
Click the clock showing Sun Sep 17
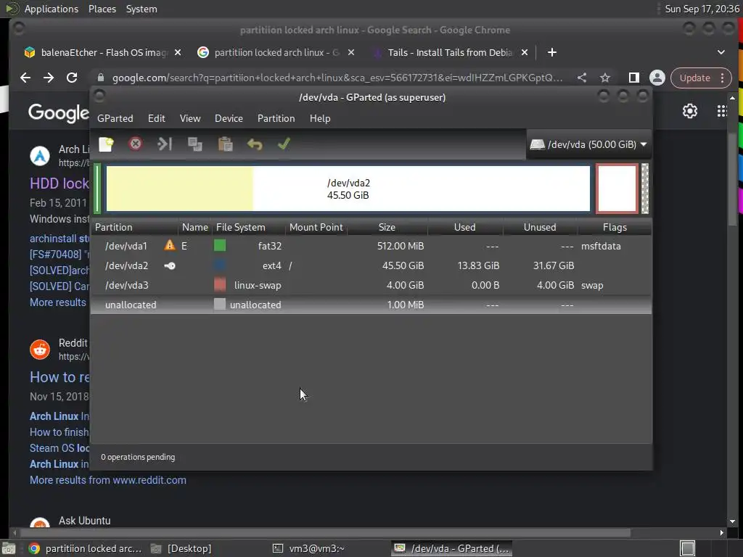[x=702, y=9]
